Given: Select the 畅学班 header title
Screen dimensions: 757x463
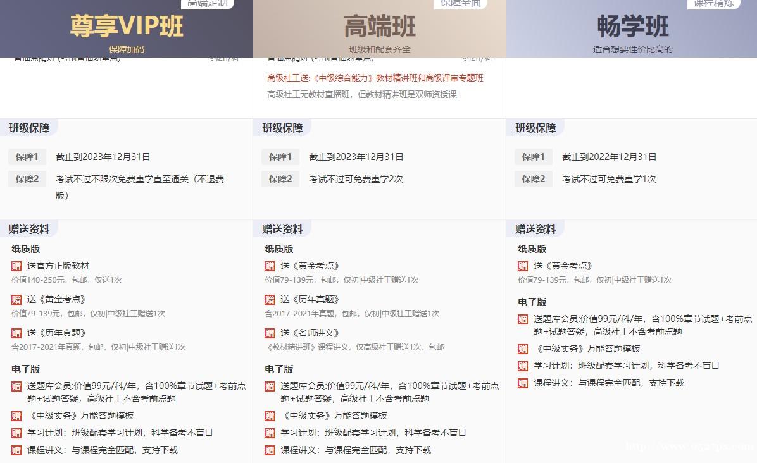Looking at the screenshot, I should coord(633,26).
